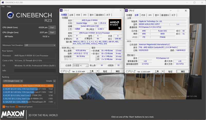Select ranking row with Core i7-7700K CPU

(28, 95)
